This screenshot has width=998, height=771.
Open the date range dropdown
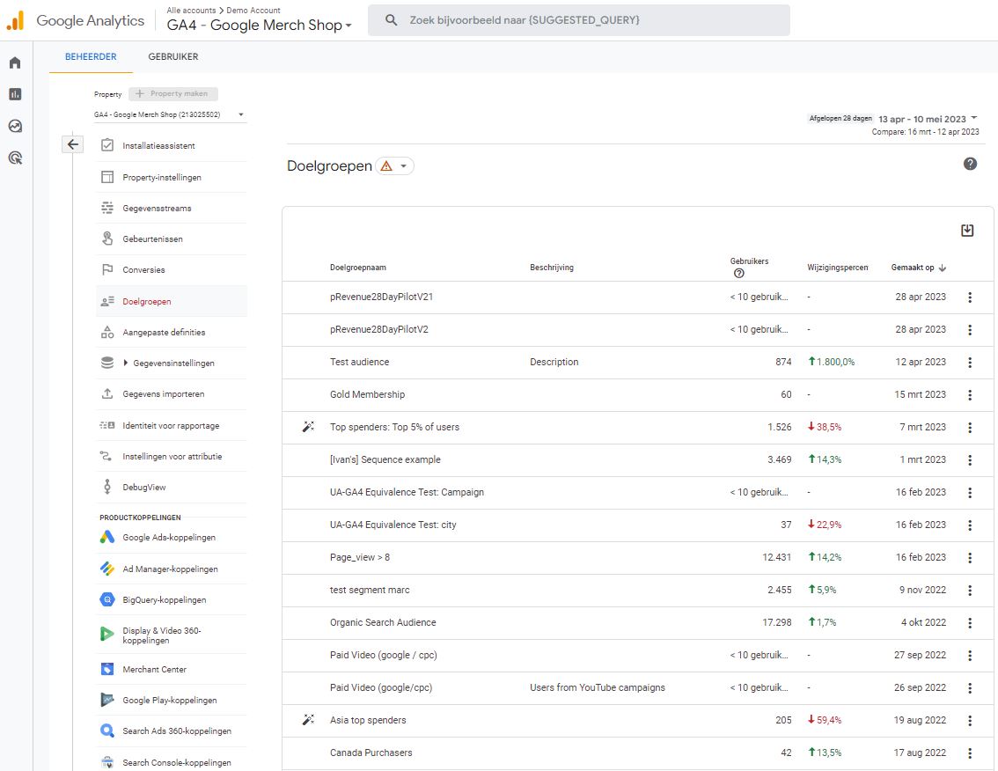(928, 119)
